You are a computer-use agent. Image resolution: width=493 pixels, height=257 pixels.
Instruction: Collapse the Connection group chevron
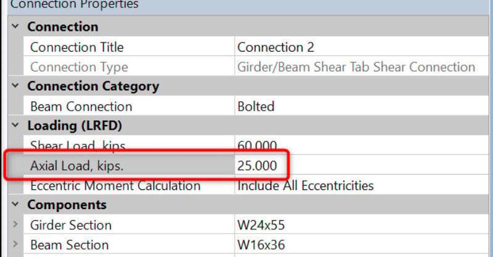coord(14,28)
